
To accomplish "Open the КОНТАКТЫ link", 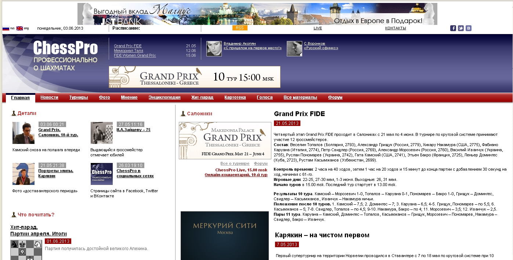I will (x=395, y=28).
